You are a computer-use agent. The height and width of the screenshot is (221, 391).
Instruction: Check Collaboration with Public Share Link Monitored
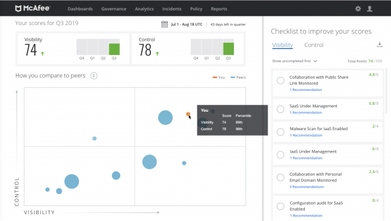pyautogui.click(x=280, y=81)
